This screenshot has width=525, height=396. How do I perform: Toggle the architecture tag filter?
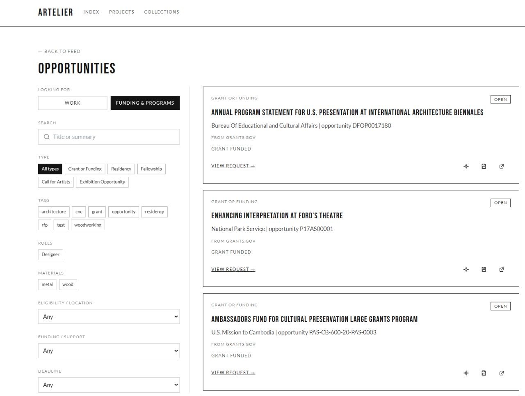[x=54, y=212]
